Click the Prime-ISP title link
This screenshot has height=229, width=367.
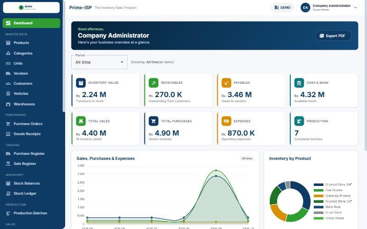pyautogui.click(x=80, y=7)
